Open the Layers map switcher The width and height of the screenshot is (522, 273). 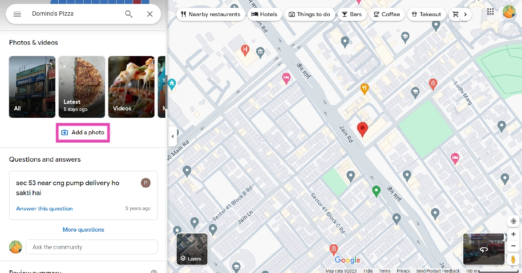(x=192, y=249)
